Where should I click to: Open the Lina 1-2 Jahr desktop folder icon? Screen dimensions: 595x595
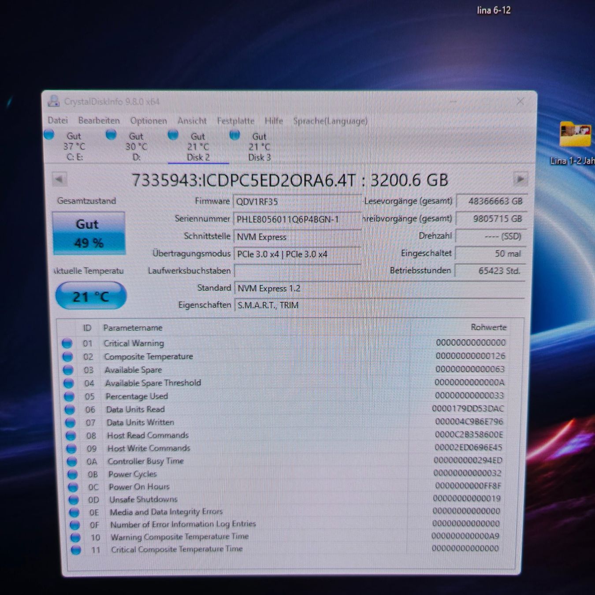coord(575,135)
